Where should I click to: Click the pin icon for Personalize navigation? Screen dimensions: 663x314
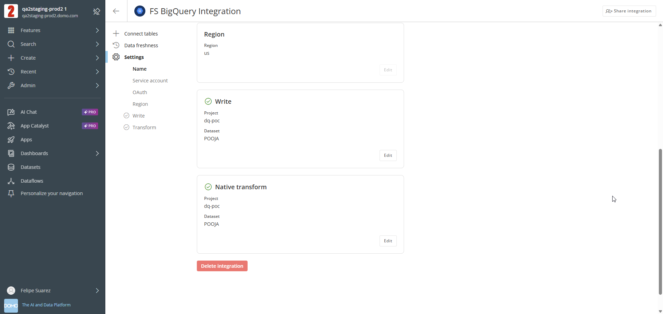click(x=11, y=194)
